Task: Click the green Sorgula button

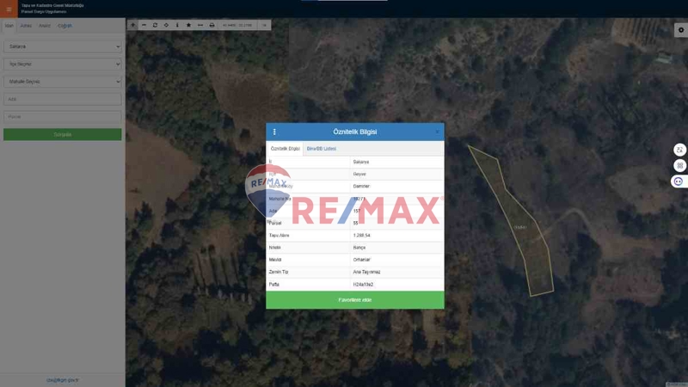Action: click(62, 134)
